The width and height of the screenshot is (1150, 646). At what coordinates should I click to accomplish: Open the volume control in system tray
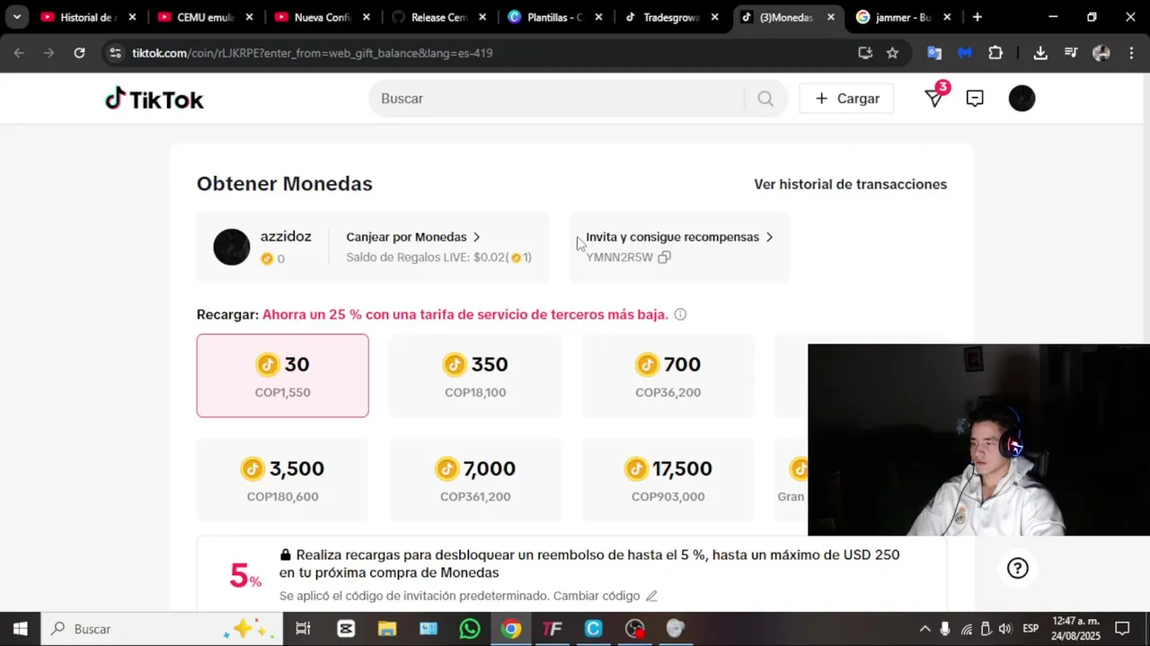click(1004, 629)
